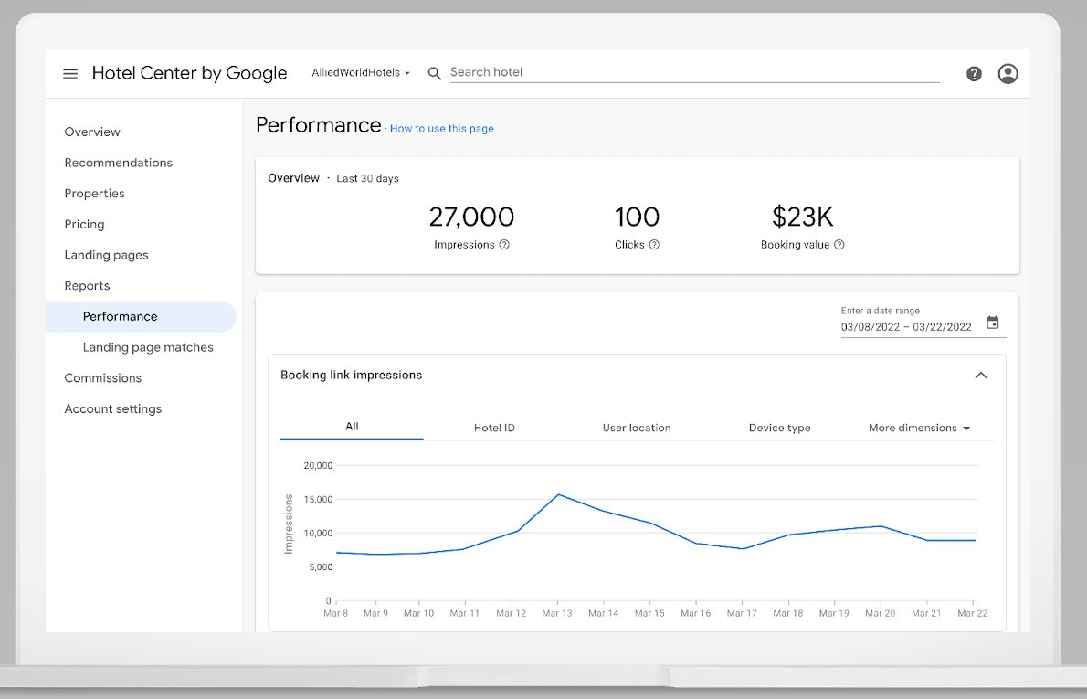
Task: Click the Mar 13 peak on chart
Action: [x=557, y=494]
